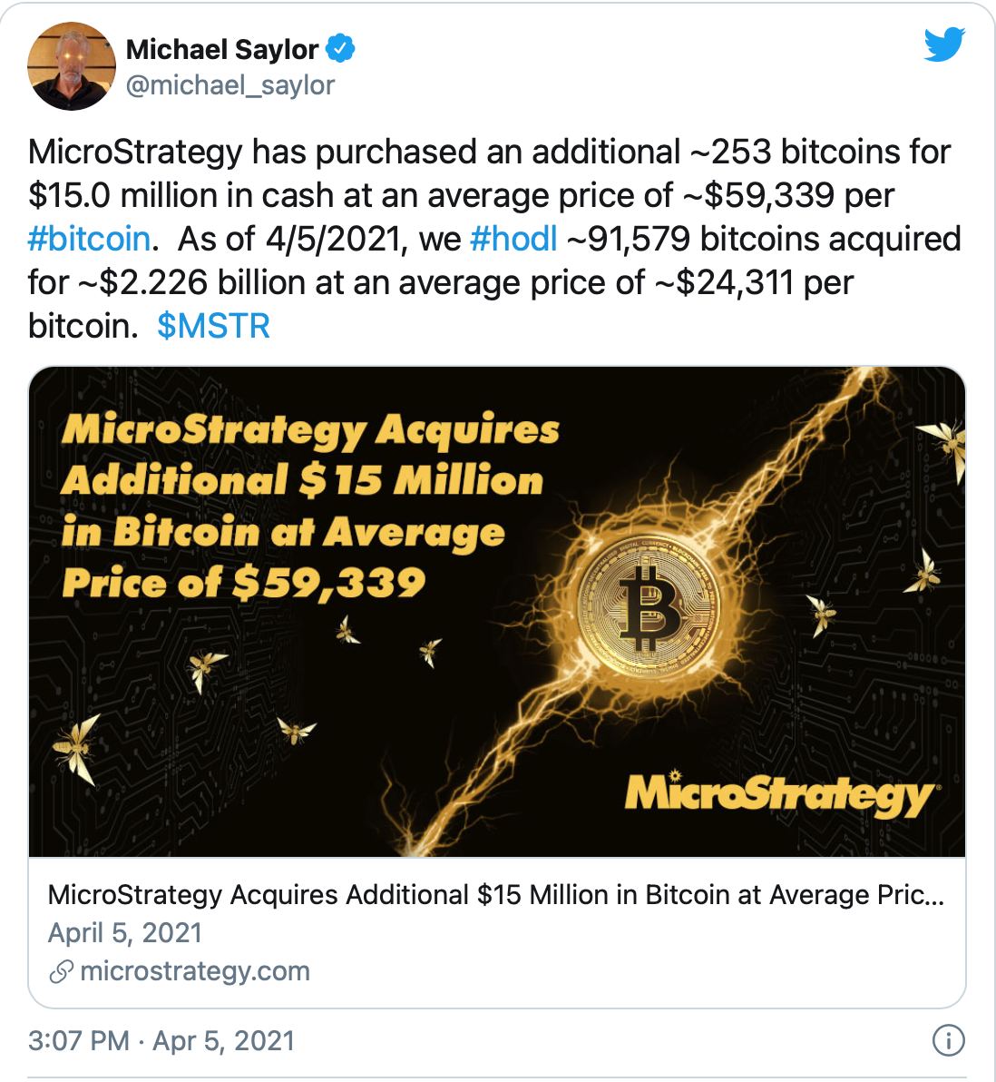Click the blue verified badge icon

point(340,49)
